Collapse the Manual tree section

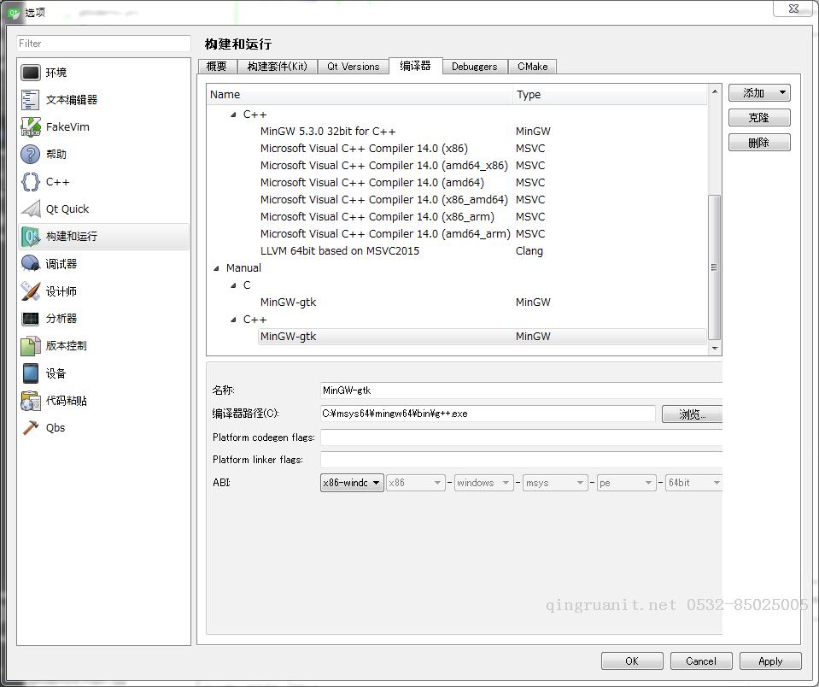tap(217, 267)
